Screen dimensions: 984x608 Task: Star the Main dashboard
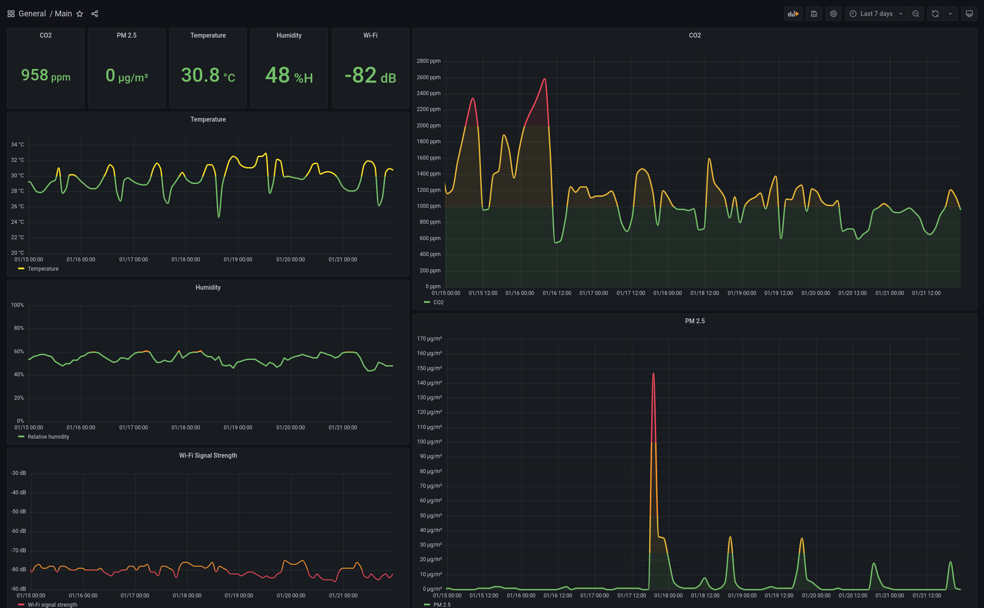click(80, 14)
